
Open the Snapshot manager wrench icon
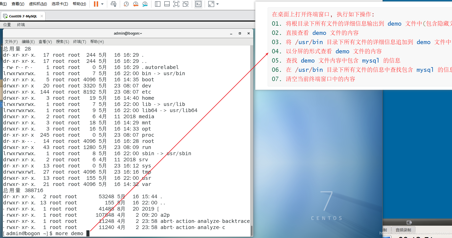(x=145, y=4)
